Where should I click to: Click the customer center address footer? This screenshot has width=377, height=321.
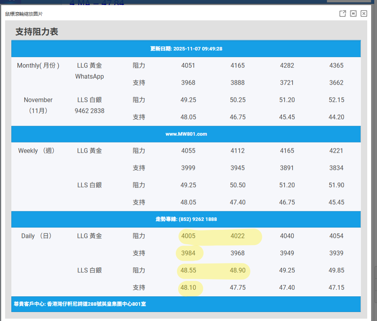click(80, 304)
